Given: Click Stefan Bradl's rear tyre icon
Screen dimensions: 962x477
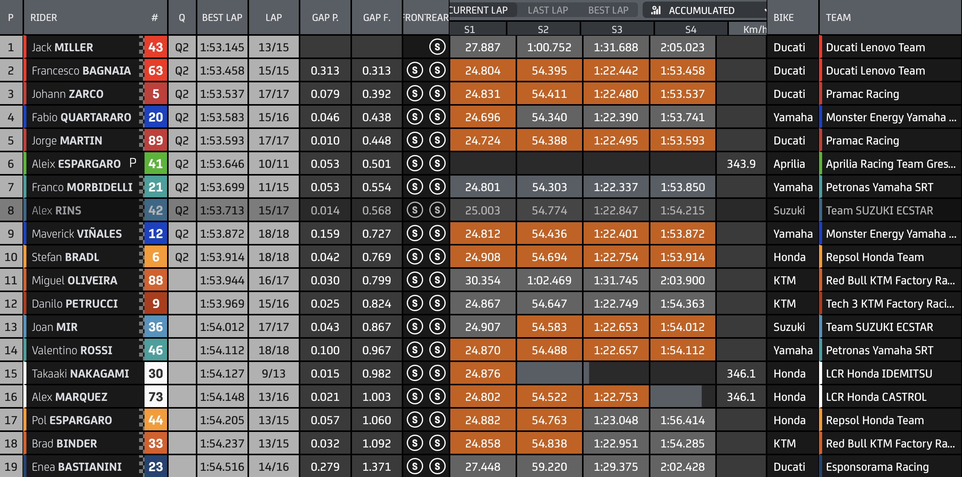Looking at the screenshot, I should click(437, 257).
